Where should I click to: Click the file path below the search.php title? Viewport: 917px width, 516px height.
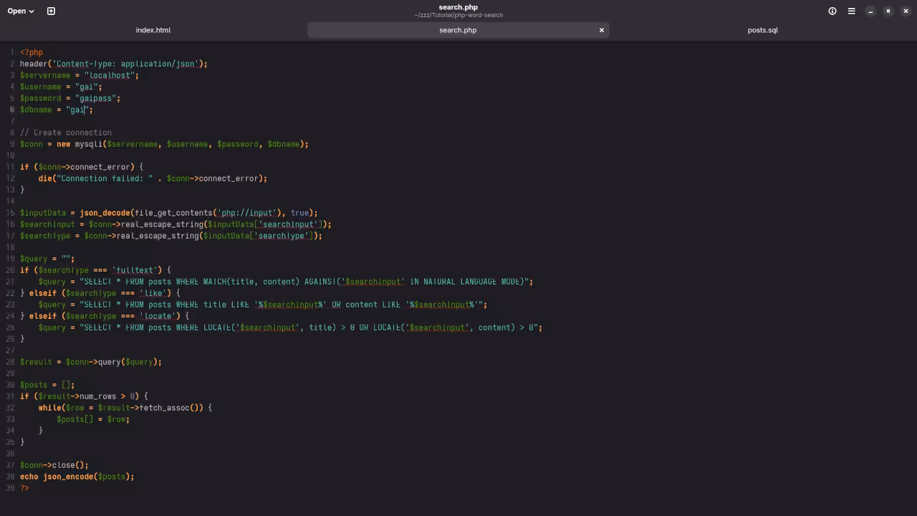(x=458, y=15)
